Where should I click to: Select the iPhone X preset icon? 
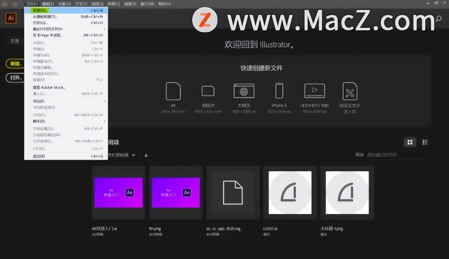(x=279, y=91)
